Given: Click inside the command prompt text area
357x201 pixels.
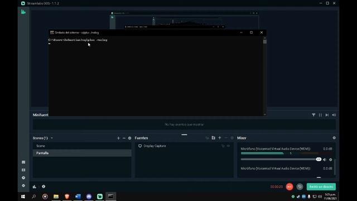Looking at the screenshot, I should (156, 76).
